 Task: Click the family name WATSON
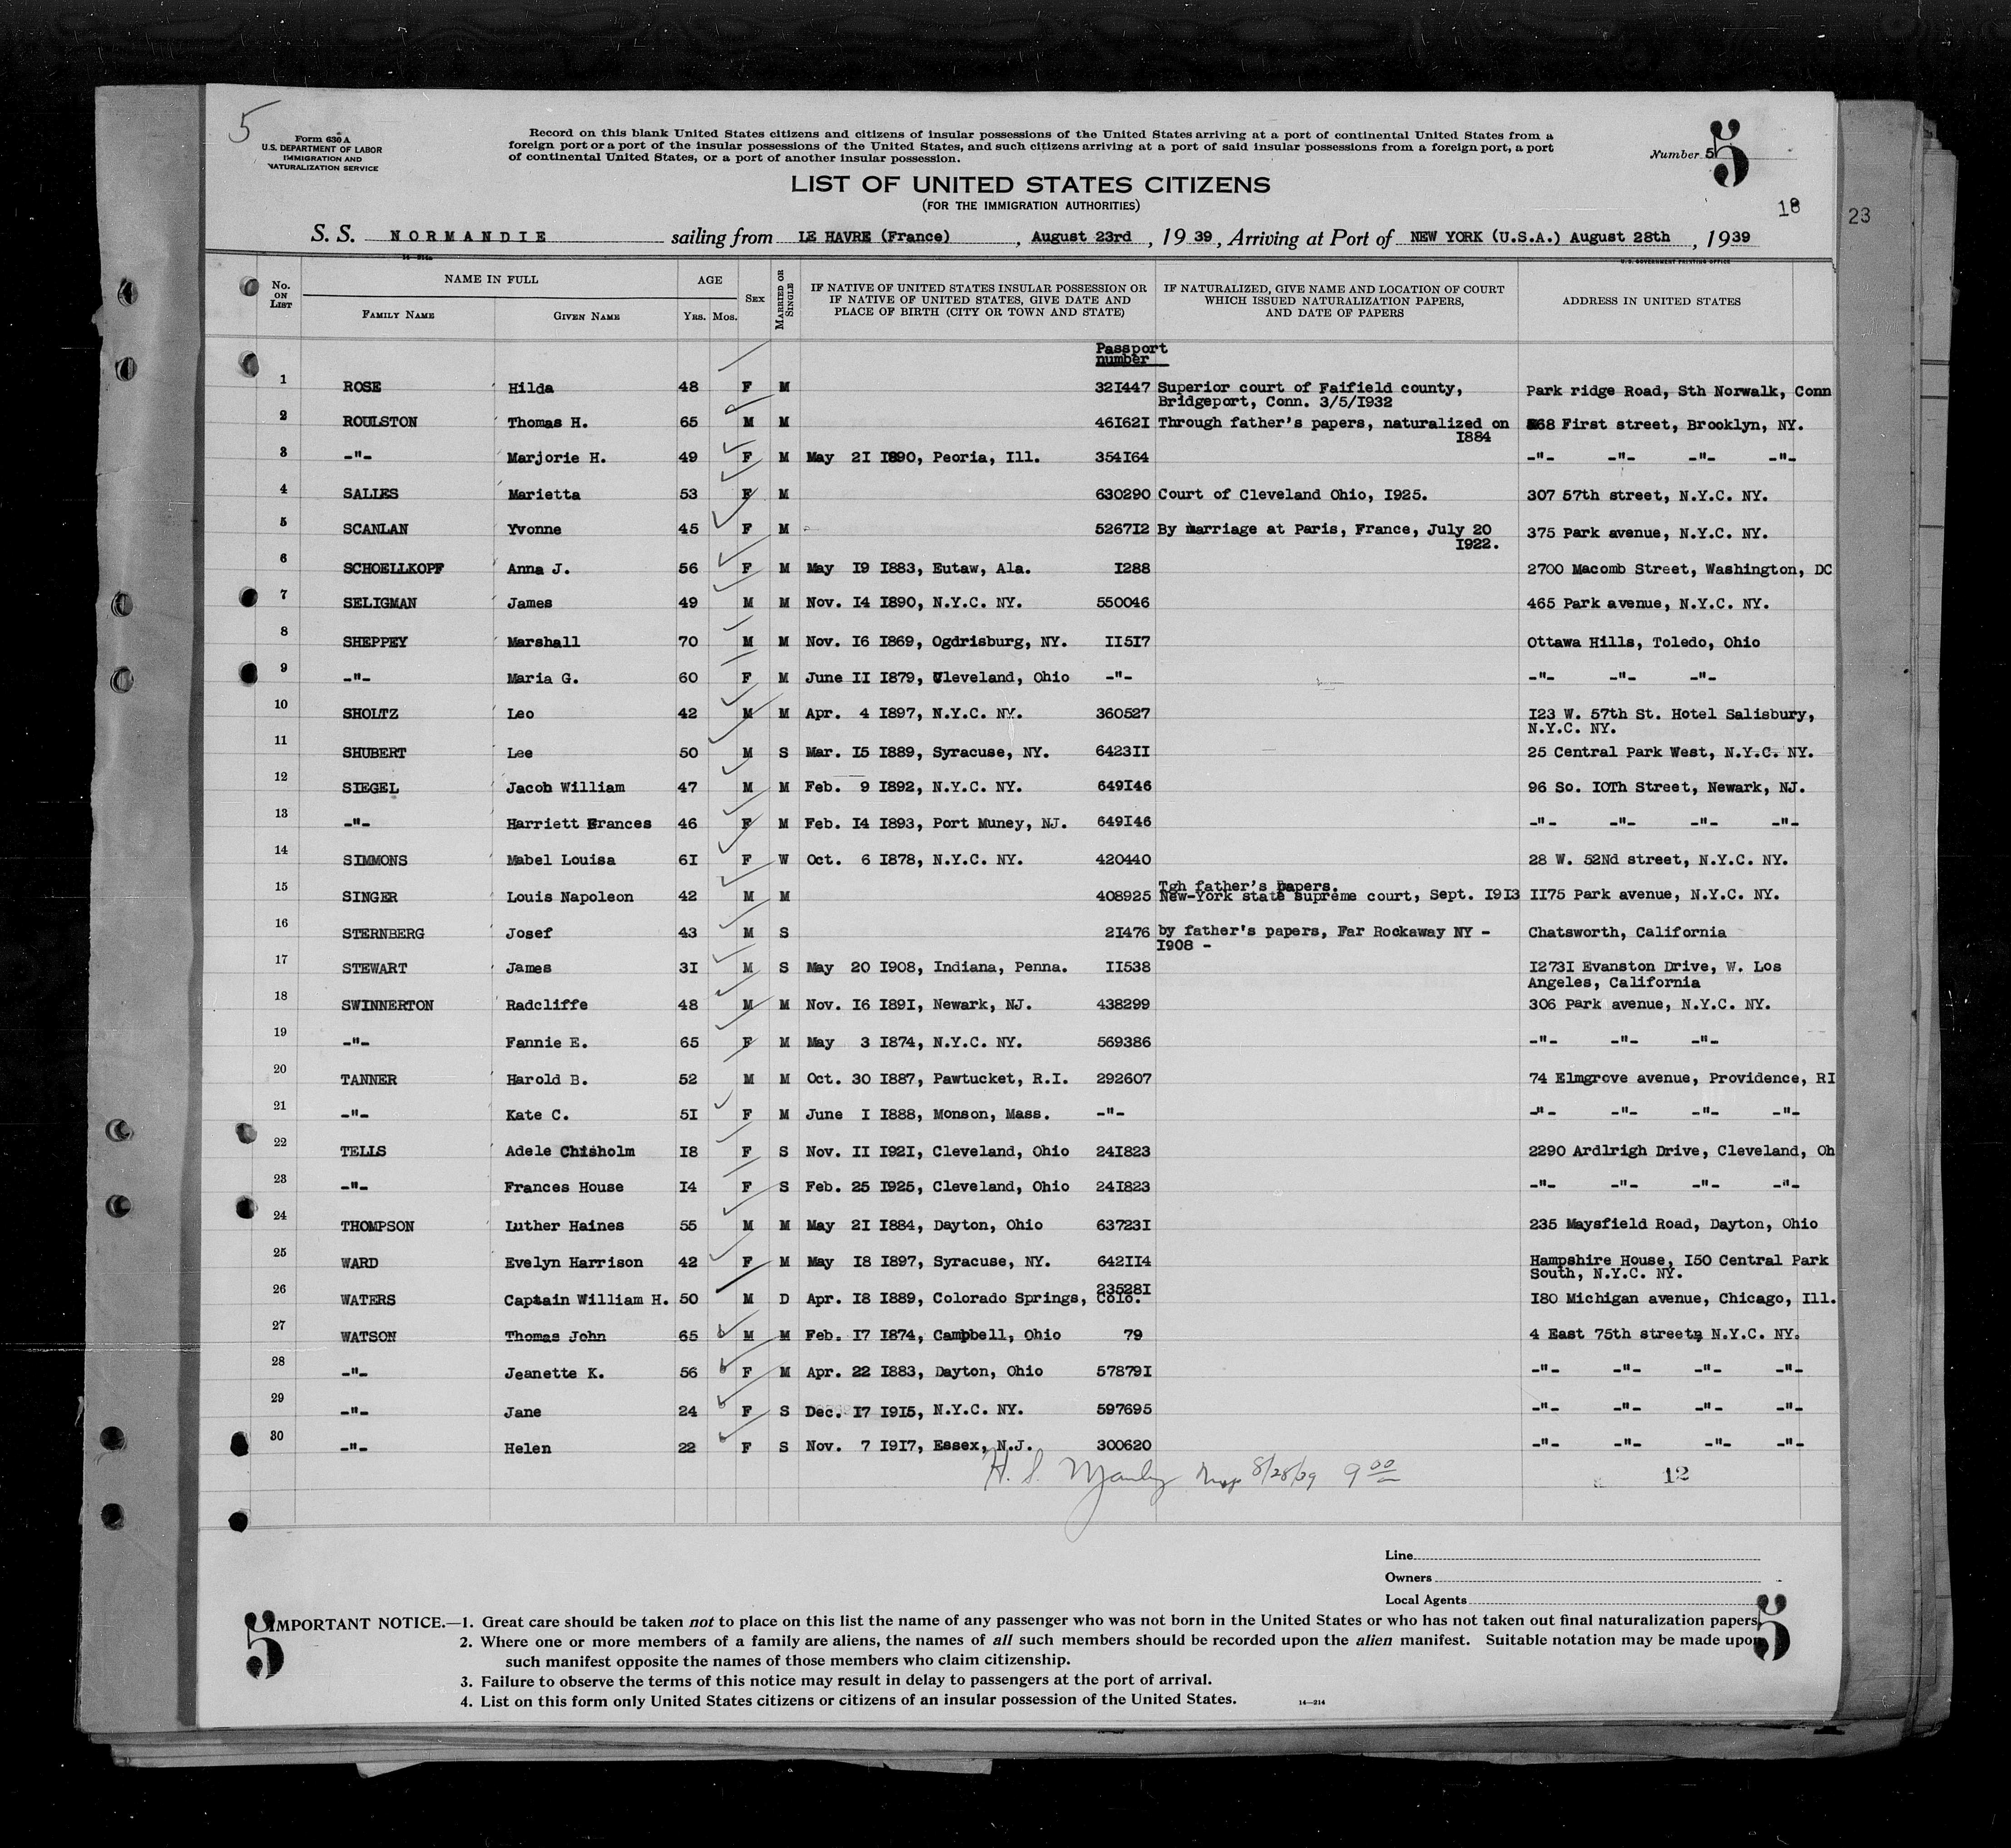click(368, 1337)
